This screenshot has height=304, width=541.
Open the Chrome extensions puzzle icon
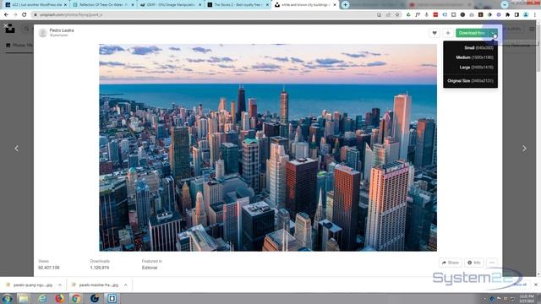click(507, 15)
